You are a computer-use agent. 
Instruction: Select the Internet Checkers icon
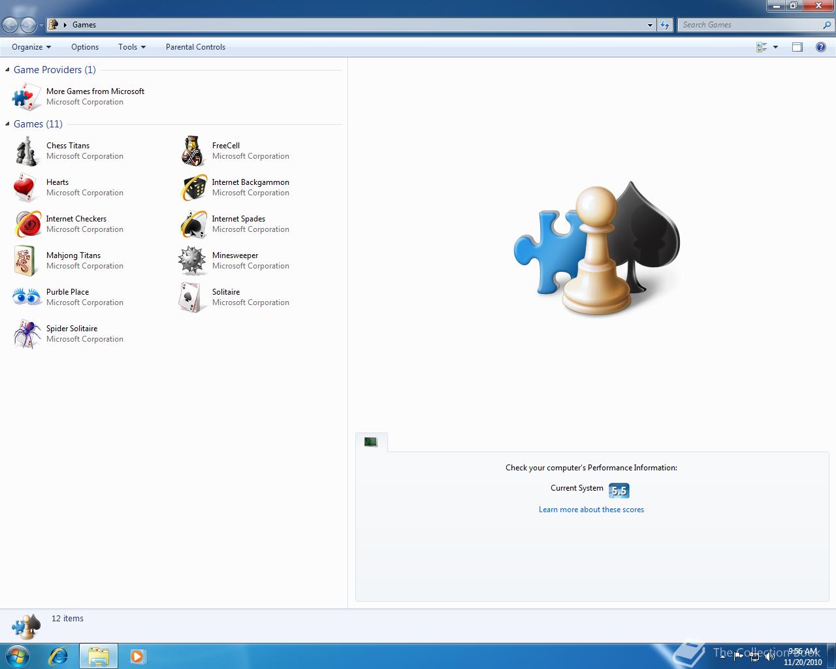pyautogui.click(x=27, y=224)
